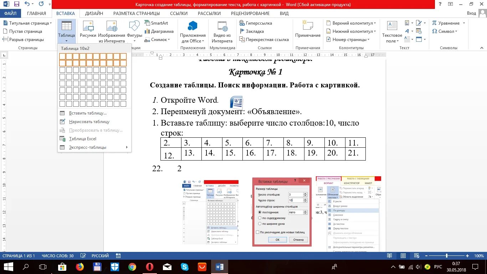
Task: Switch to Web Layout view in status bar
Action: pyautogui.click(x=416, y=256)
